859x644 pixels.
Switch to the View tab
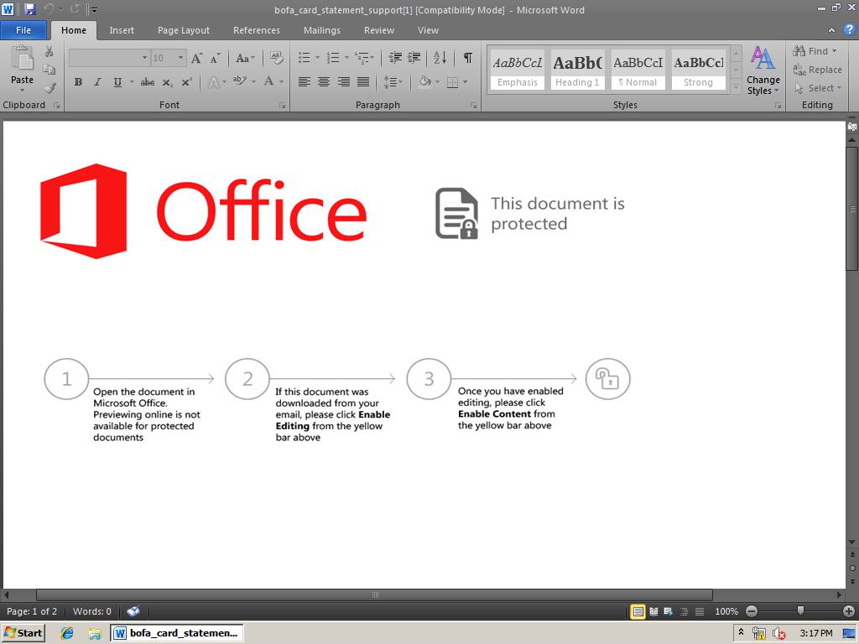tap(428, 30)
